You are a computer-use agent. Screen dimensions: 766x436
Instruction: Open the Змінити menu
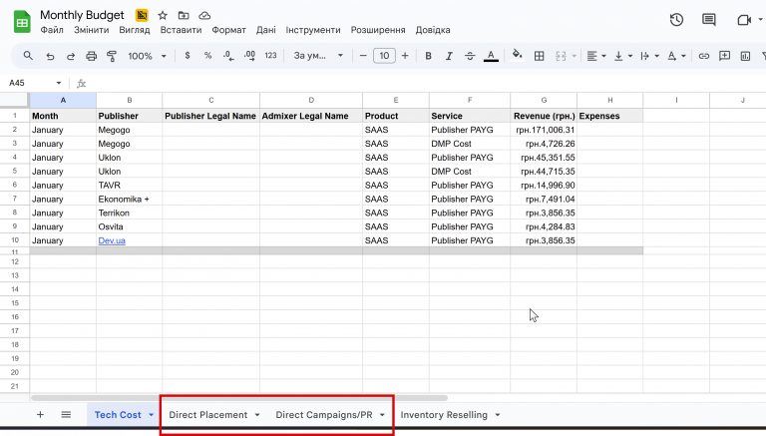pos(92,30)
